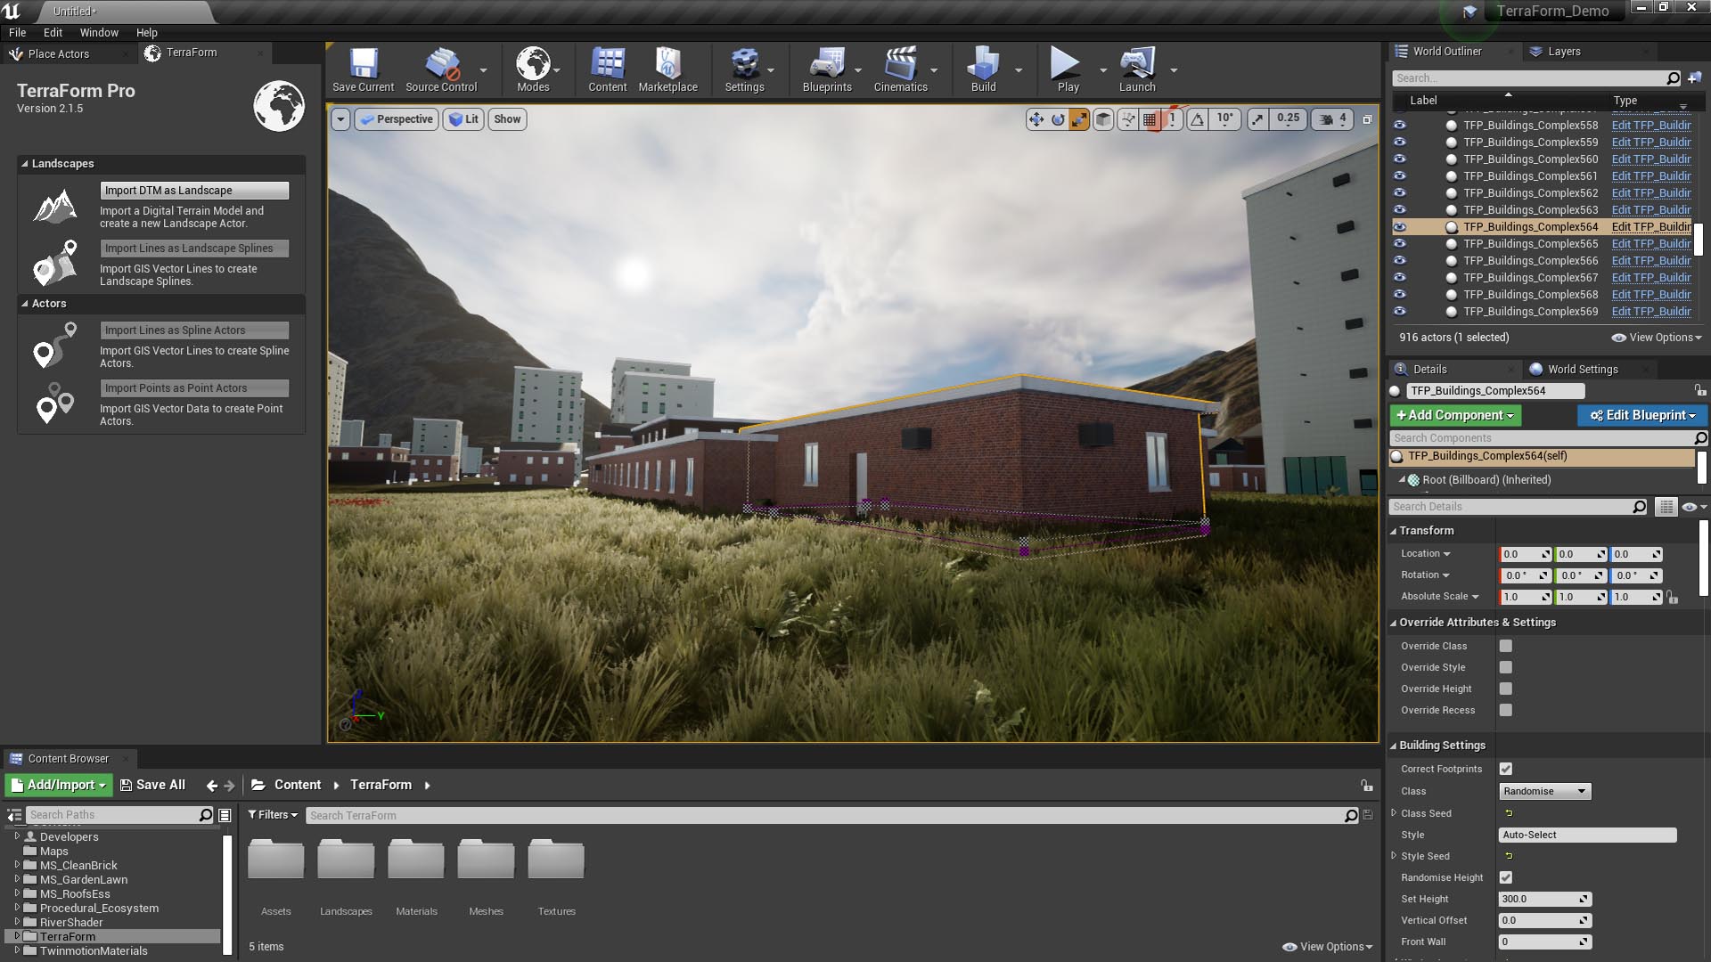Switch to the Place Actors tab
1711x962 pixels.
click(59, 53)
